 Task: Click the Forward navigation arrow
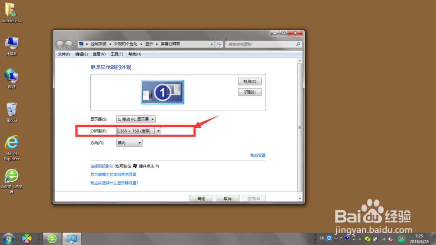(x=69, y=44)
